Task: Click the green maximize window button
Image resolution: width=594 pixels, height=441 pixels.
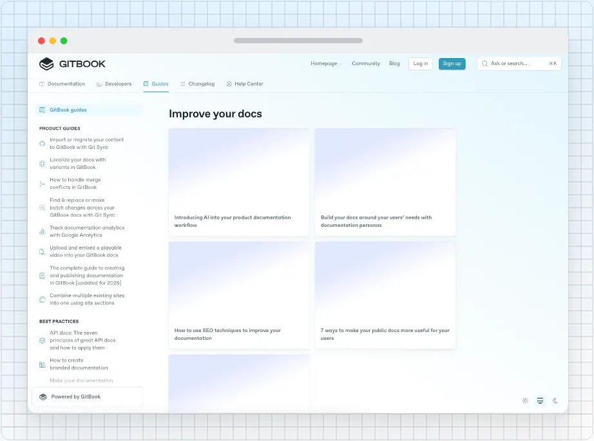Action: point(64,41)
